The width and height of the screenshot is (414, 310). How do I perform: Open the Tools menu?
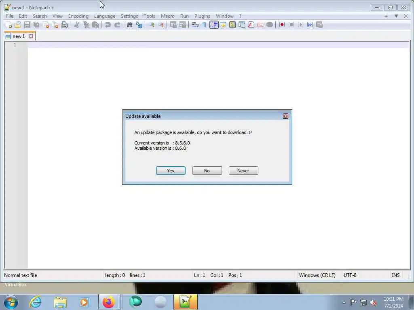150,16
